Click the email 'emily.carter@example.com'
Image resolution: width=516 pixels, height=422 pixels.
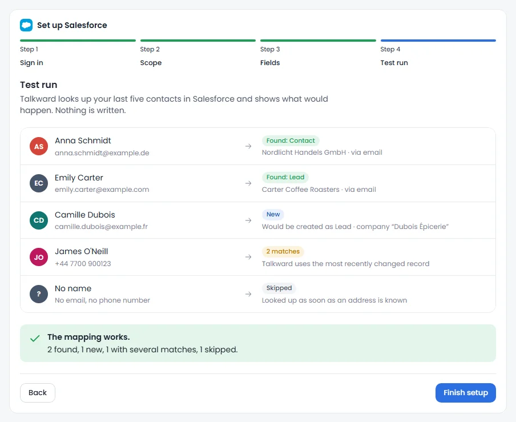coord(102,190)
